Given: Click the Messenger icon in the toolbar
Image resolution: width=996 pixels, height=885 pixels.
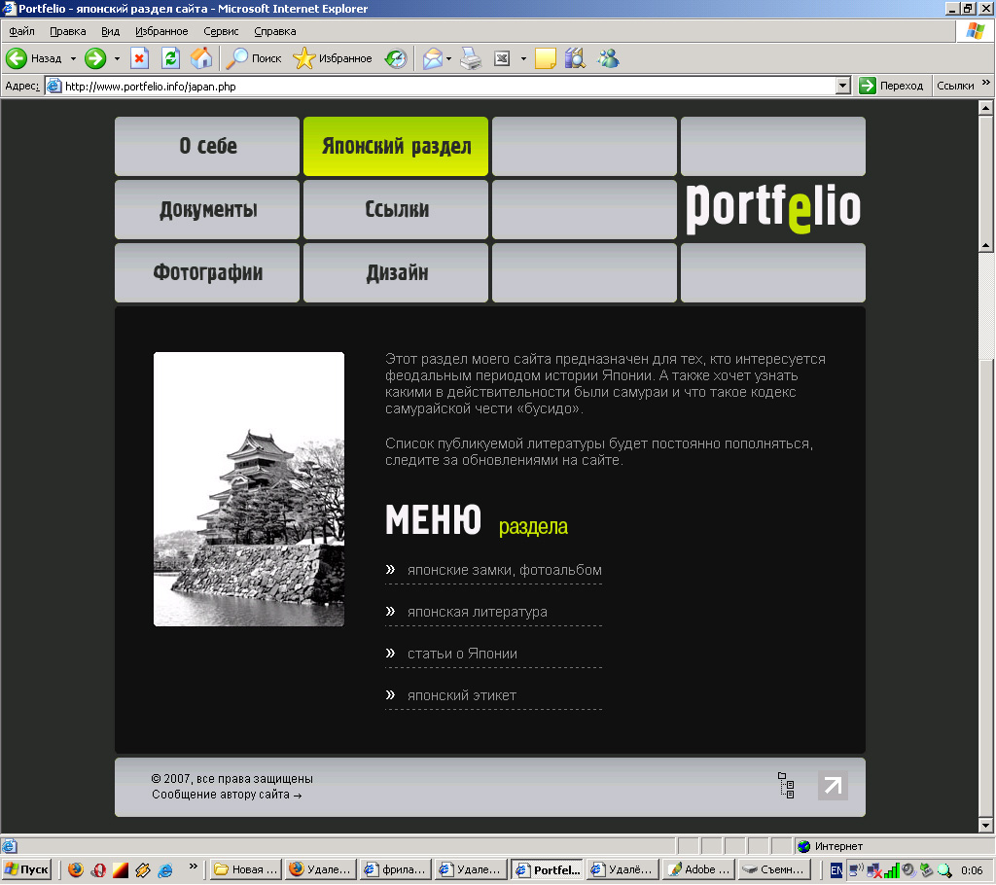Looking at the screenshot, I should (609, 58).
